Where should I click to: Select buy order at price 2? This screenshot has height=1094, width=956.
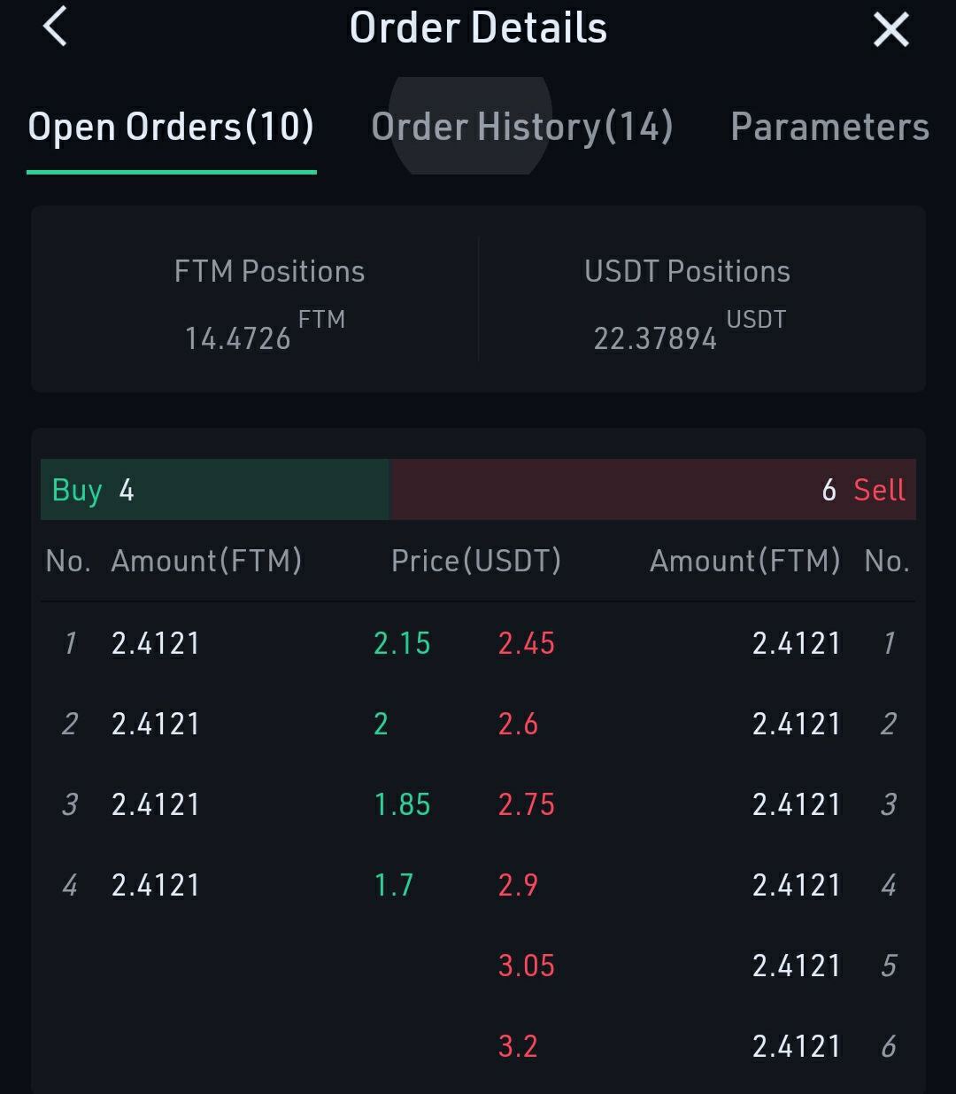381,724
